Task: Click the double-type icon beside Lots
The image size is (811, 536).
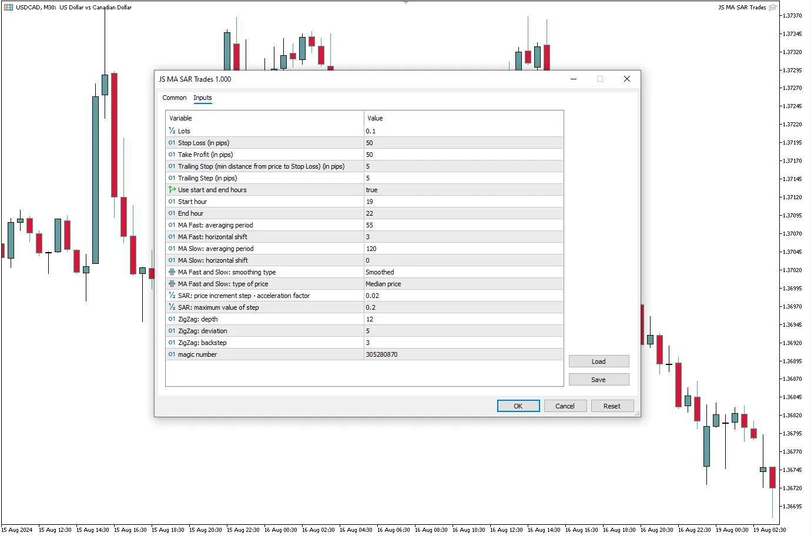Action: [x=172, y=130]
